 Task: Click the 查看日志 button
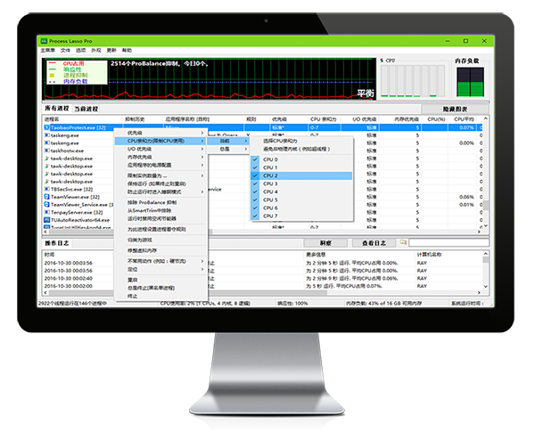pos(374,243)
